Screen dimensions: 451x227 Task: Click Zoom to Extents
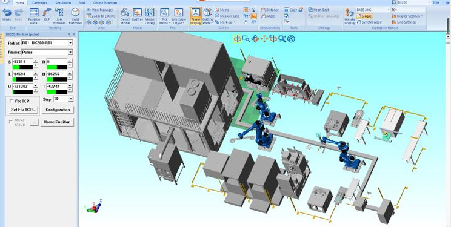point(101,16)
